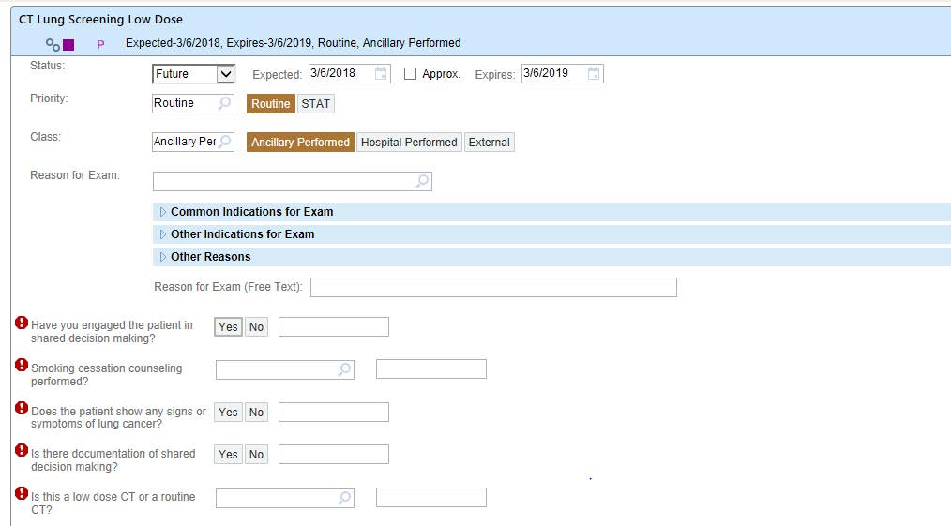The width and height of the screenshot is (951, 526).
Task: Click the Reason for Exam free text field
Action: point(493,287)
